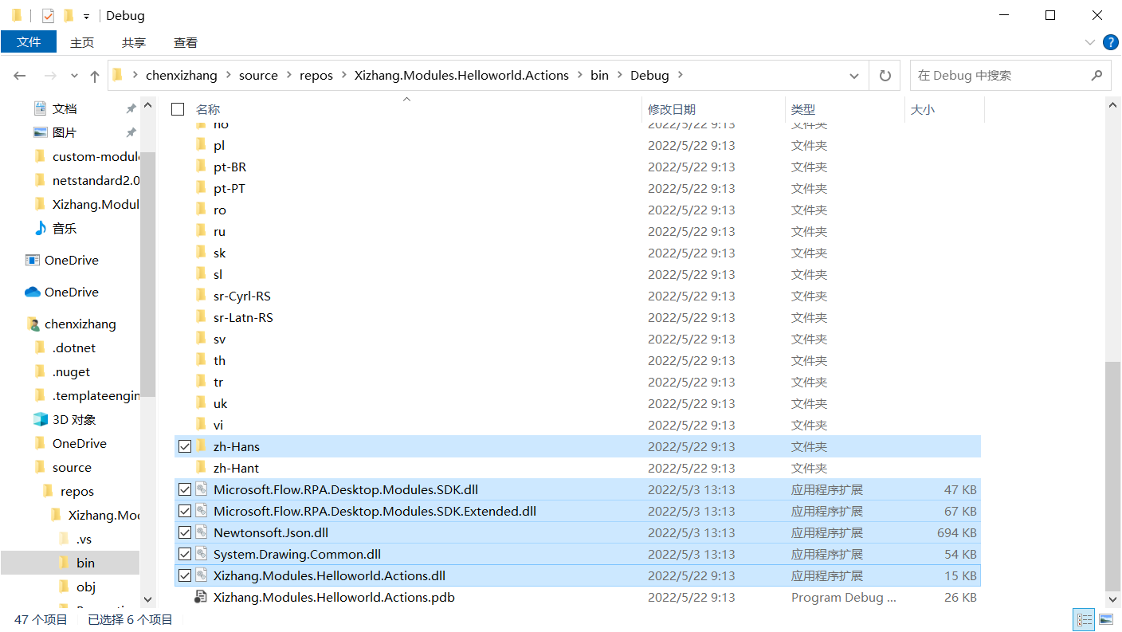The height and width of the screenshot is (632, 1122).
Task: Select 图片 in the navigation pane
Action: 65,132
